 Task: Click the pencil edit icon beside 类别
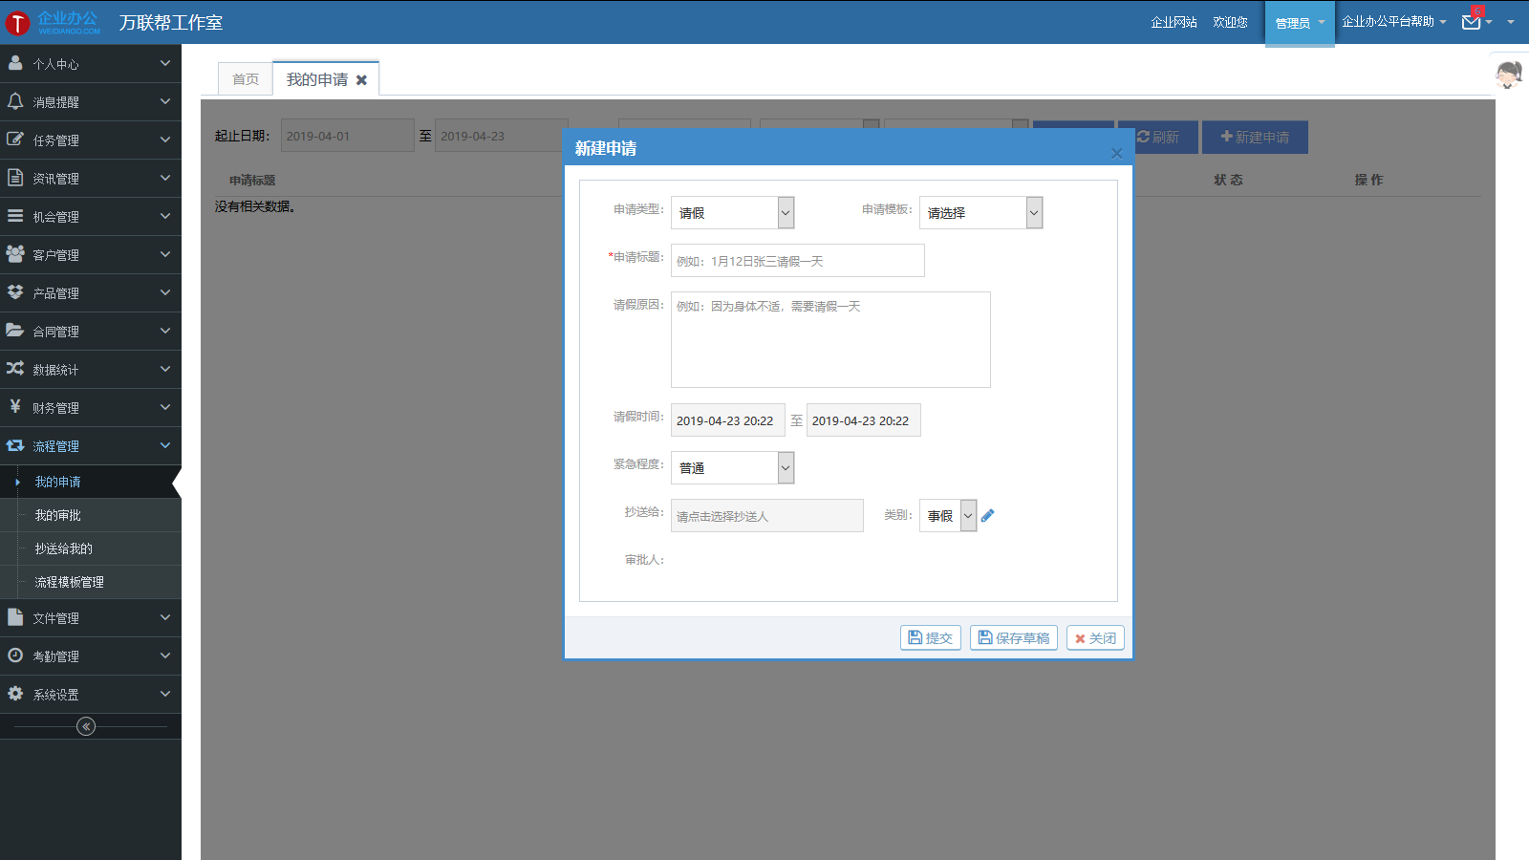click(x=987, y=516)
